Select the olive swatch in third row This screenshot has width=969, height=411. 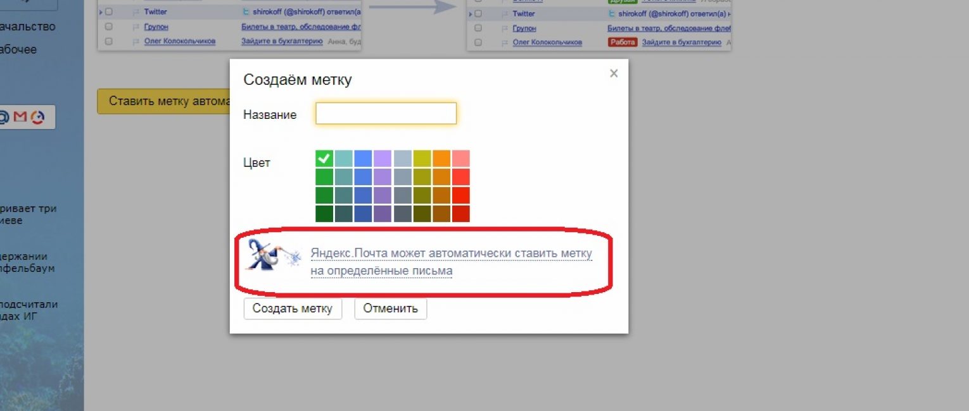coord(422,195)
